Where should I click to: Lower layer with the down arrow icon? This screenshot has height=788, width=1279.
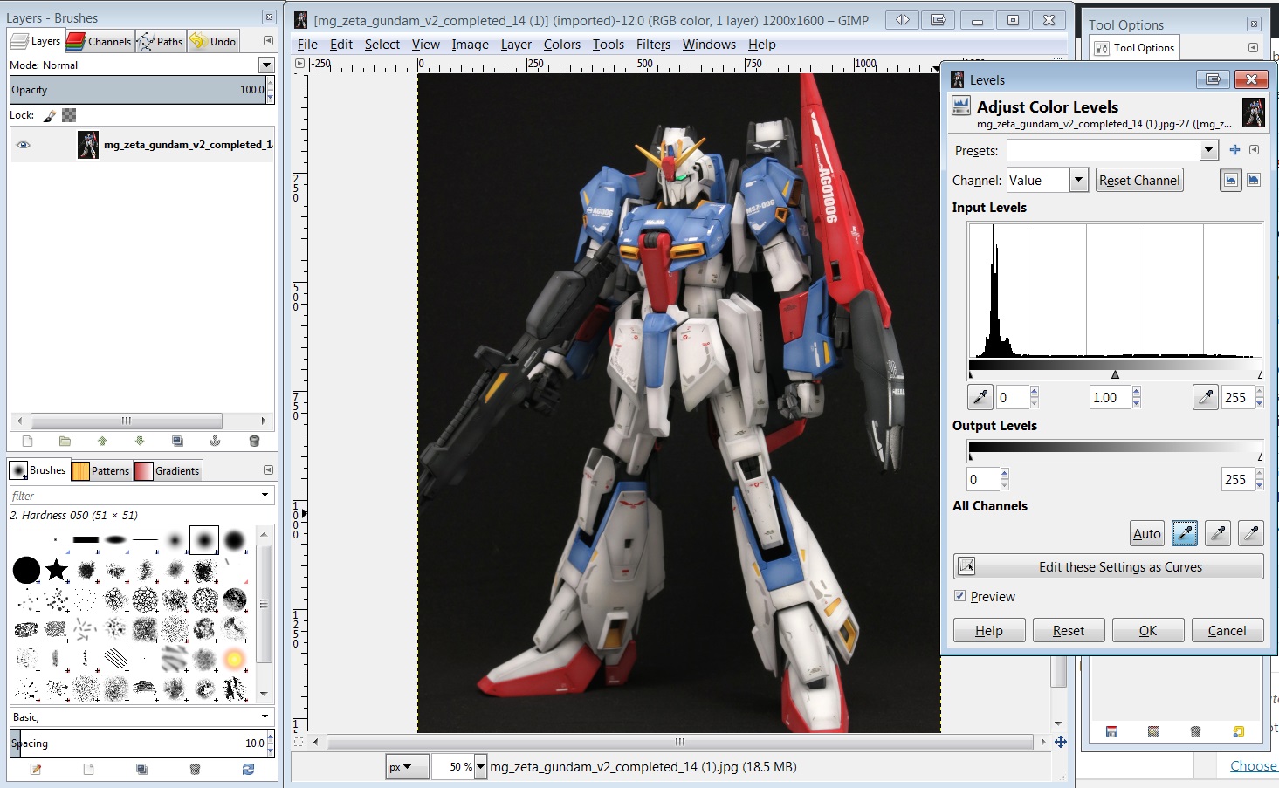[x=140, y=441]
